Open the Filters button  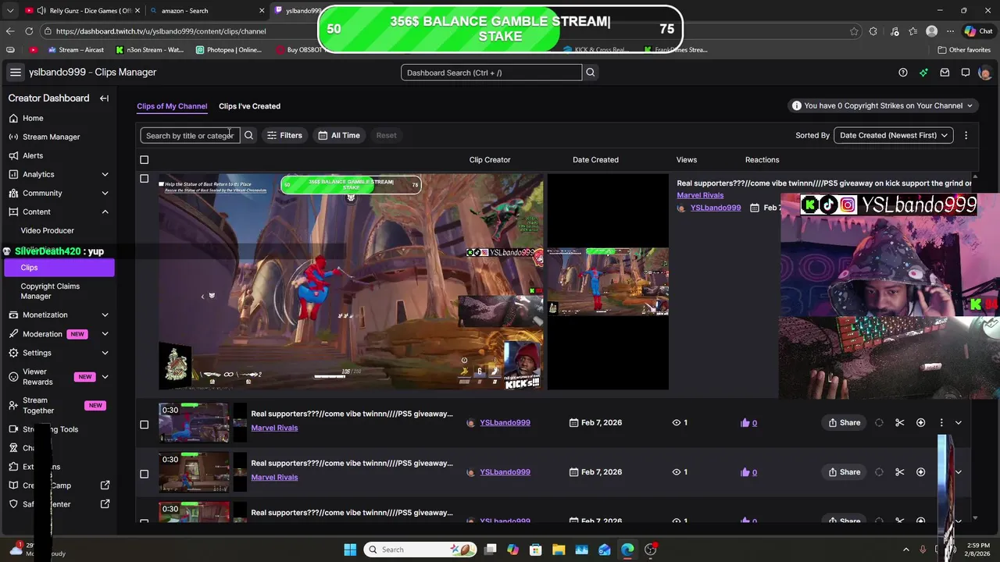pyautogui.click(x=284, y=135)
